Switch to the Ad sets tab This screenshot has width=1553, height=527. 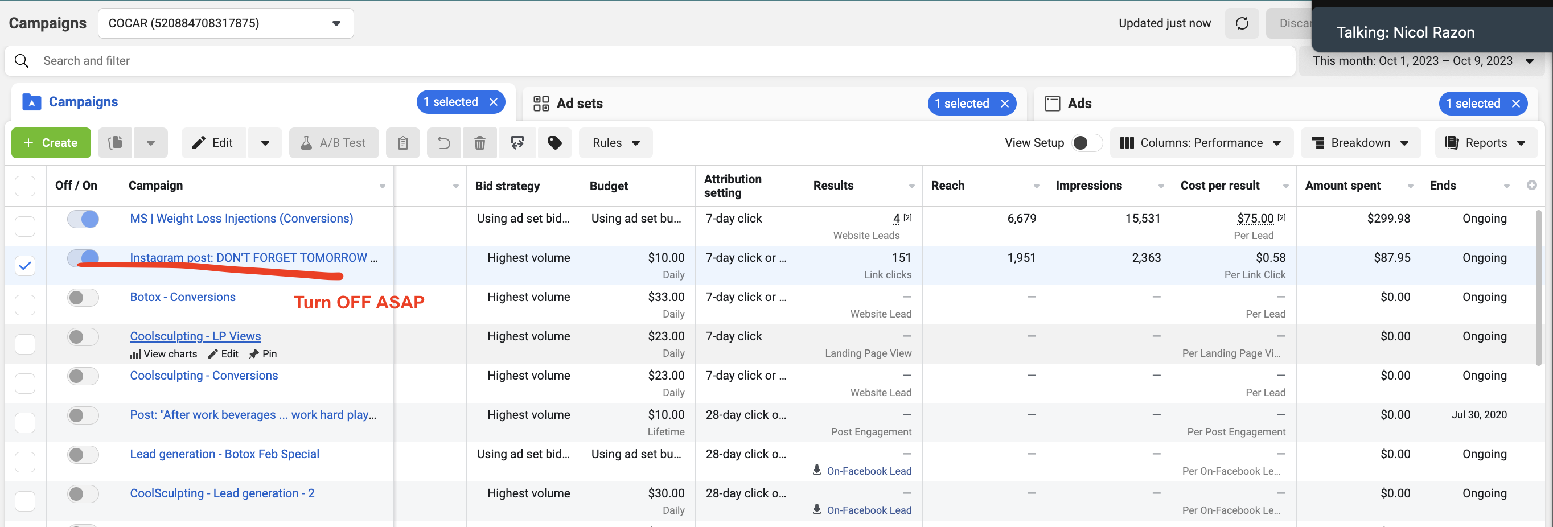[580, 104]
